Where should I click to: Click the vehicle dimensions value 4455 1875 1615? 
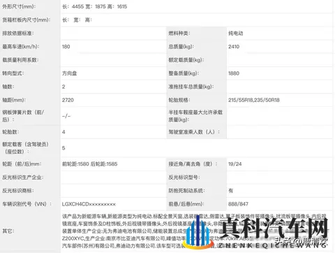tap(95, 6)
